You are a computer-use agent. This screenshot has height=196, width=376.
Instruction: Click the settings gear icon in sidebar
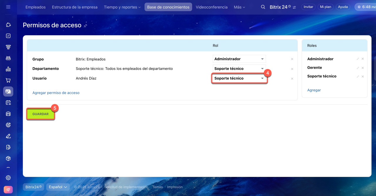[8, 178]
